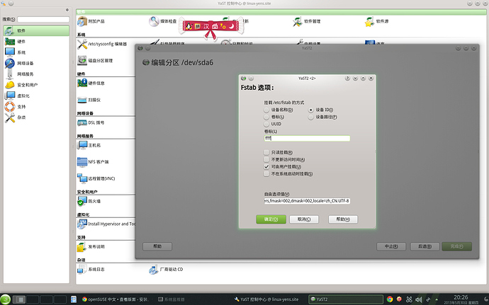This screenshot has height=305, width=489.
Task: Select the 设备路径(P) mount option
Action: click(x=322, y=117)
